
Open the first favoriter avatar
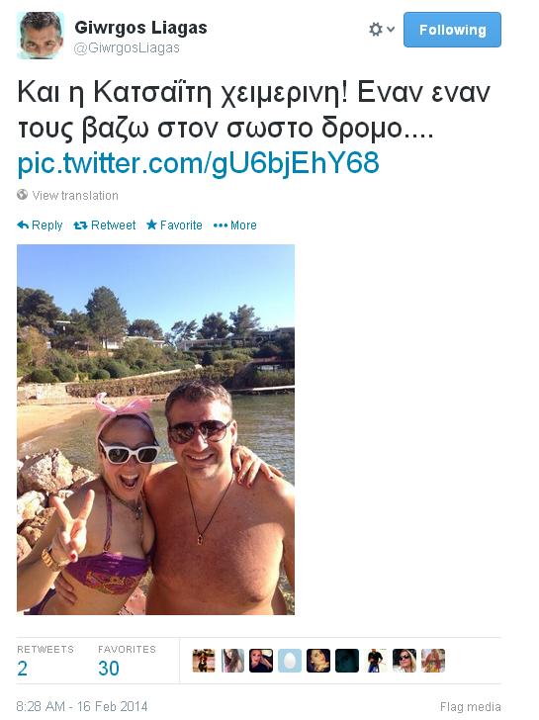204,661
